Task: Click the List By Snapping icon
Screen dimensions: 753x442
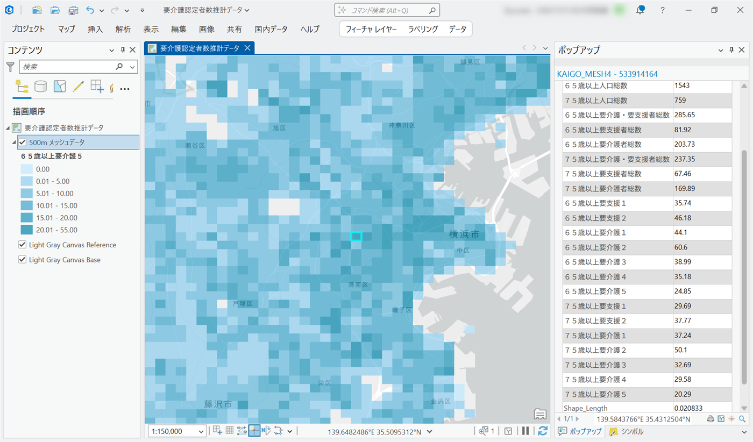Action: click(x=97, y=87)
